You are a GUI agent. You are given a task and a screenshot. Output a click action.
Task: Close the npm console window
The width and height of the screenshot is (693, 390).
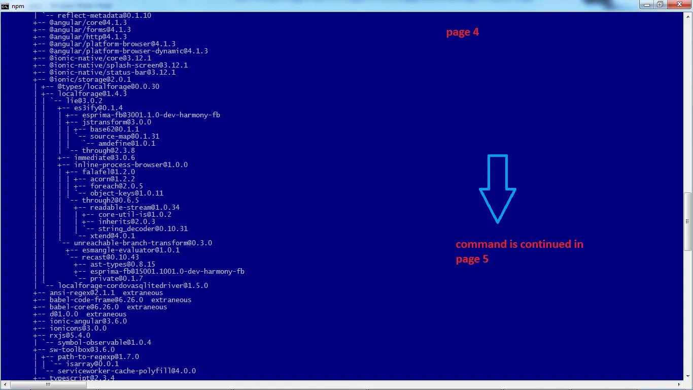[x=678, y=5]
